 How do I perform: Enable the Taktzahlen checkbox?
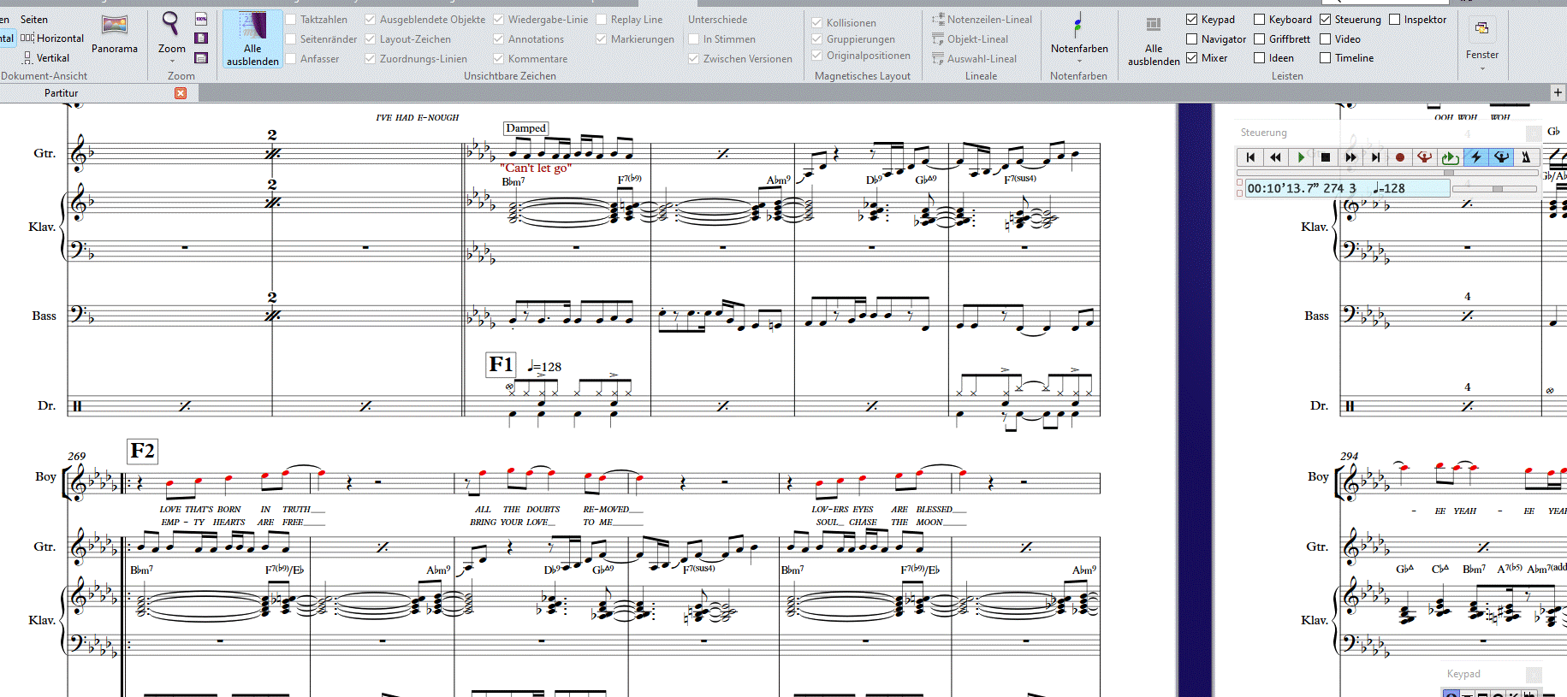pos(291,20)
